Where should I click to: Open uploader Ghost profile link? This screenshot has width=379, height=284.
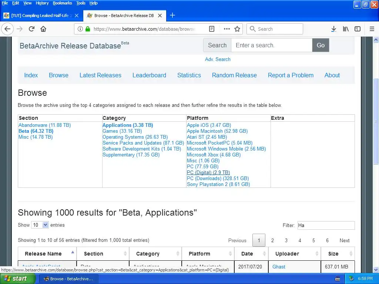[x=279, y=267]
